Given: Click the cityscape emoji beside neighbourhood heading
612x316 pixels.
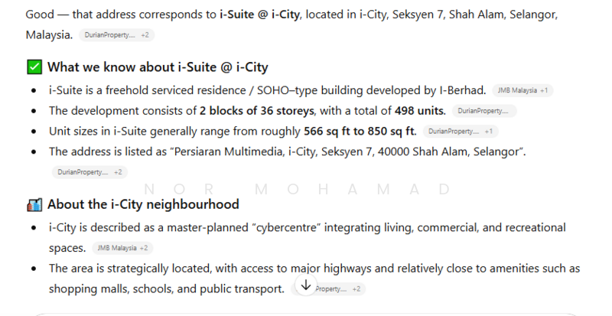Looking at the screenshot, I should tap(34, 204).
